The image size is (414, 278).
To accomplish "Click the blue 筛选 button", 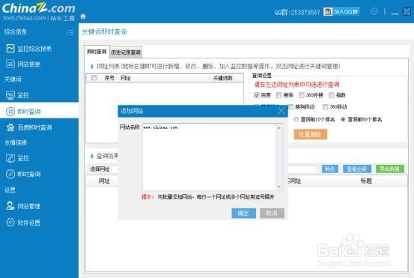I will (x=329, y=169).
